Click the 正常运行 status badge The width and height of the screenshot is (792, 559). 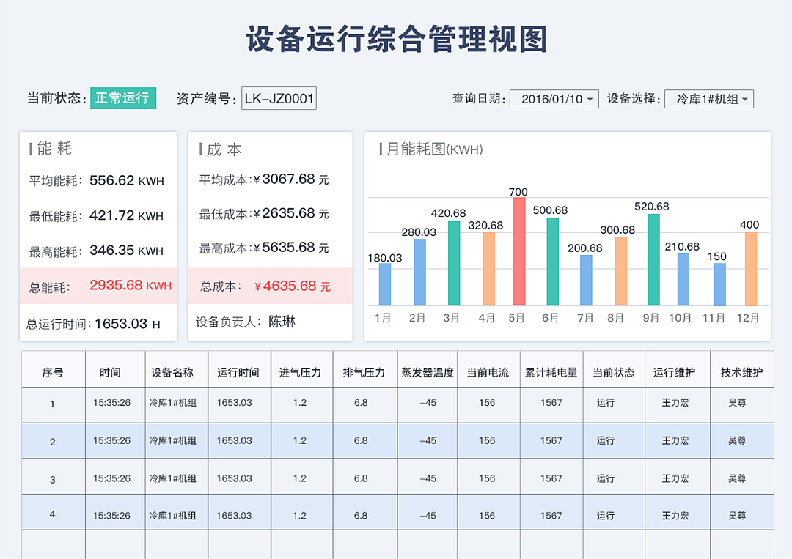point(123,97)
